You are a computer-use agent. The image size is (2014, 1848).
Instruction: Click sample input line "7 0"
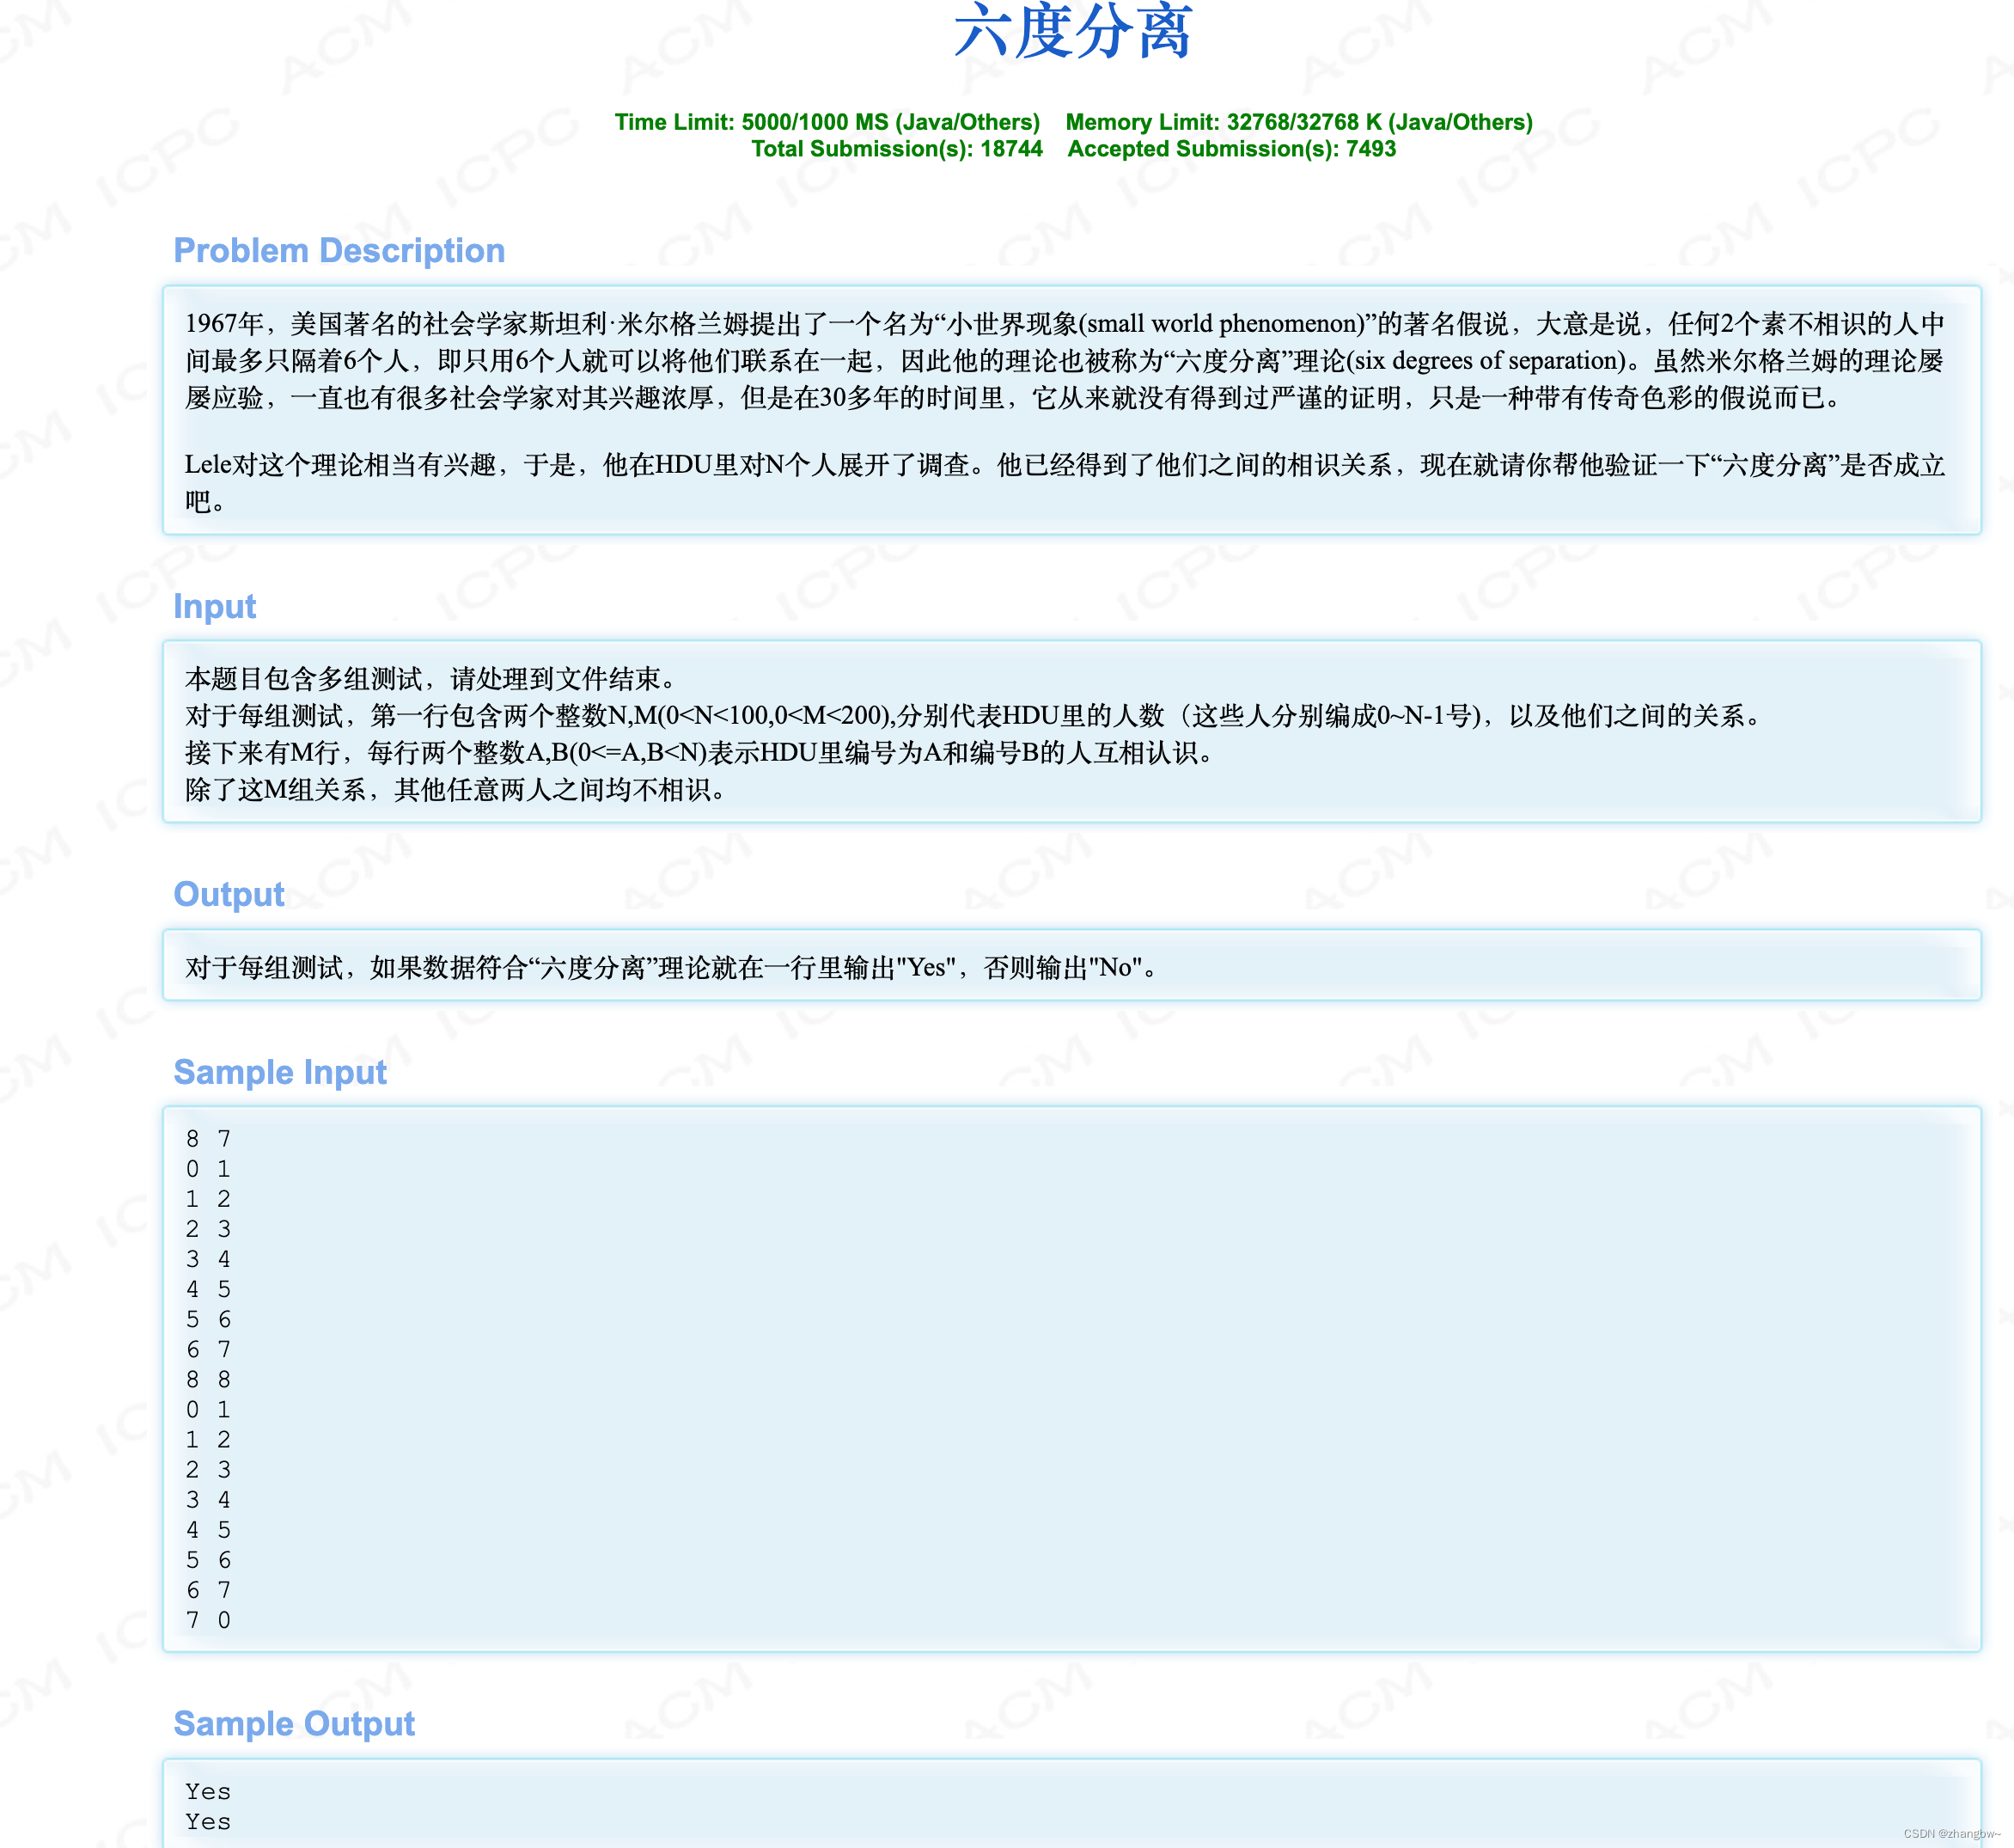(208, 1620)
